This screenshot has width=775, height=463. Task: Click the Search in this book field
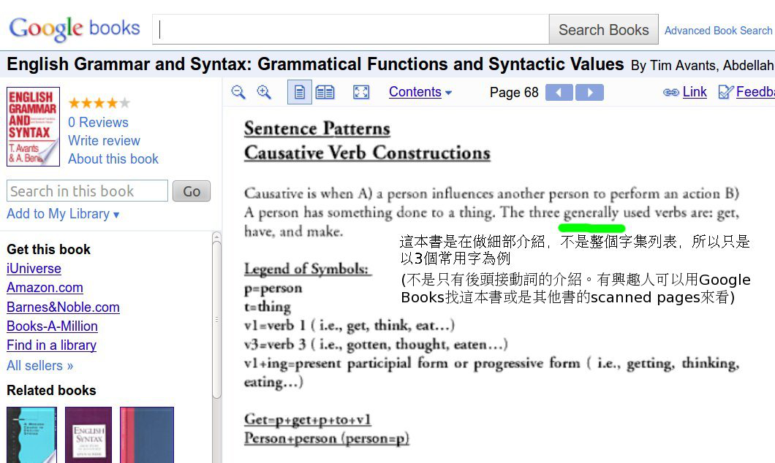point(87,191)
